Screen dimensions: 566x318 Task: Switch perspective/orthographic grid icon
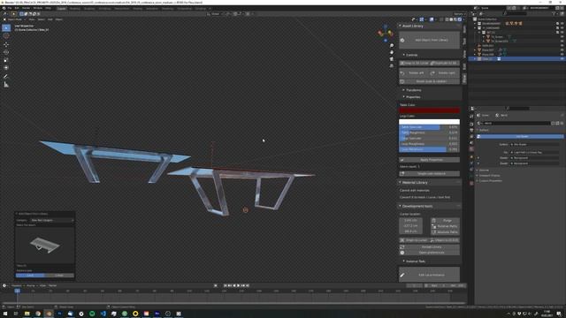coord(392,66)
